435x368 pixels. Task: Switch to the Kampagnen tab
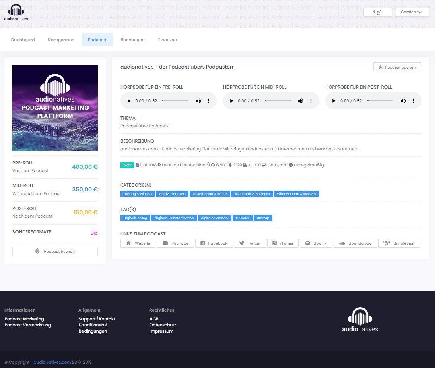tap(61, 40)
